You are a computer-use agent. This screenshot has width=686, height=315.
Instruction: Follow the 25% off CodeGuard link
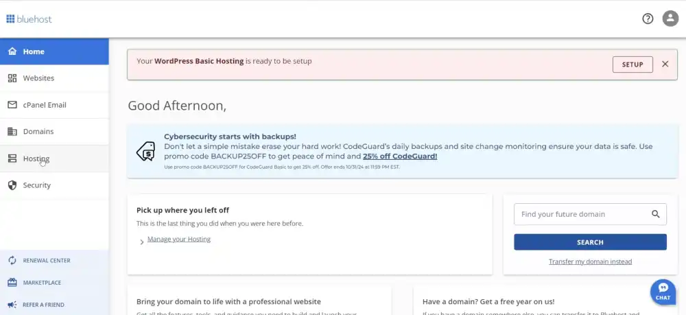(x=400, y=156)
